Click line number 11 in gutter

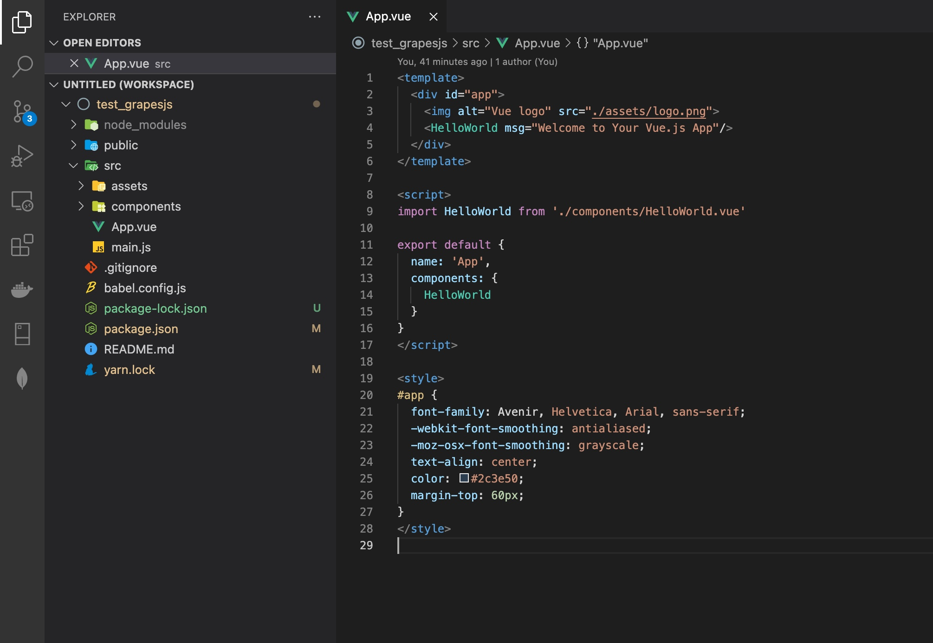pos(366,244)
